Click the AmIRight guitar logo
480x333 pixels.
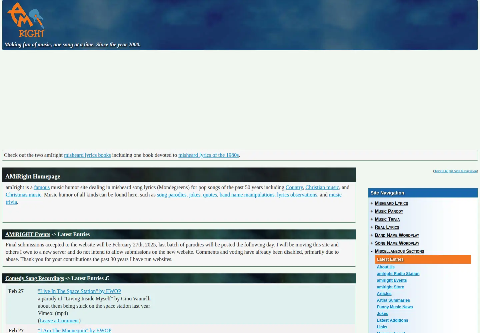click(26, 20)
